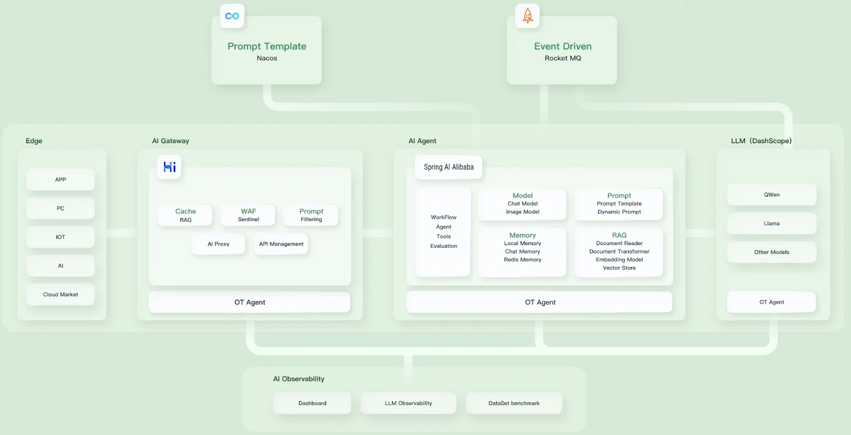Click the WorkFlow Agent Tools Evaluation box

click(443, 232)
